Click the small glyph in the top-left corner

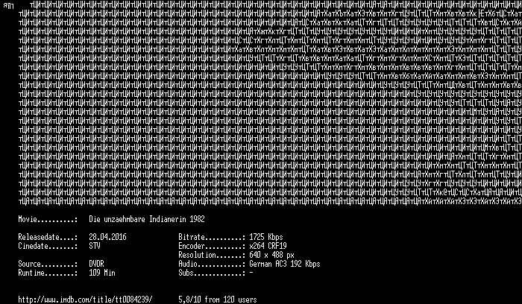pyautogui.click(x=8, y=6)
